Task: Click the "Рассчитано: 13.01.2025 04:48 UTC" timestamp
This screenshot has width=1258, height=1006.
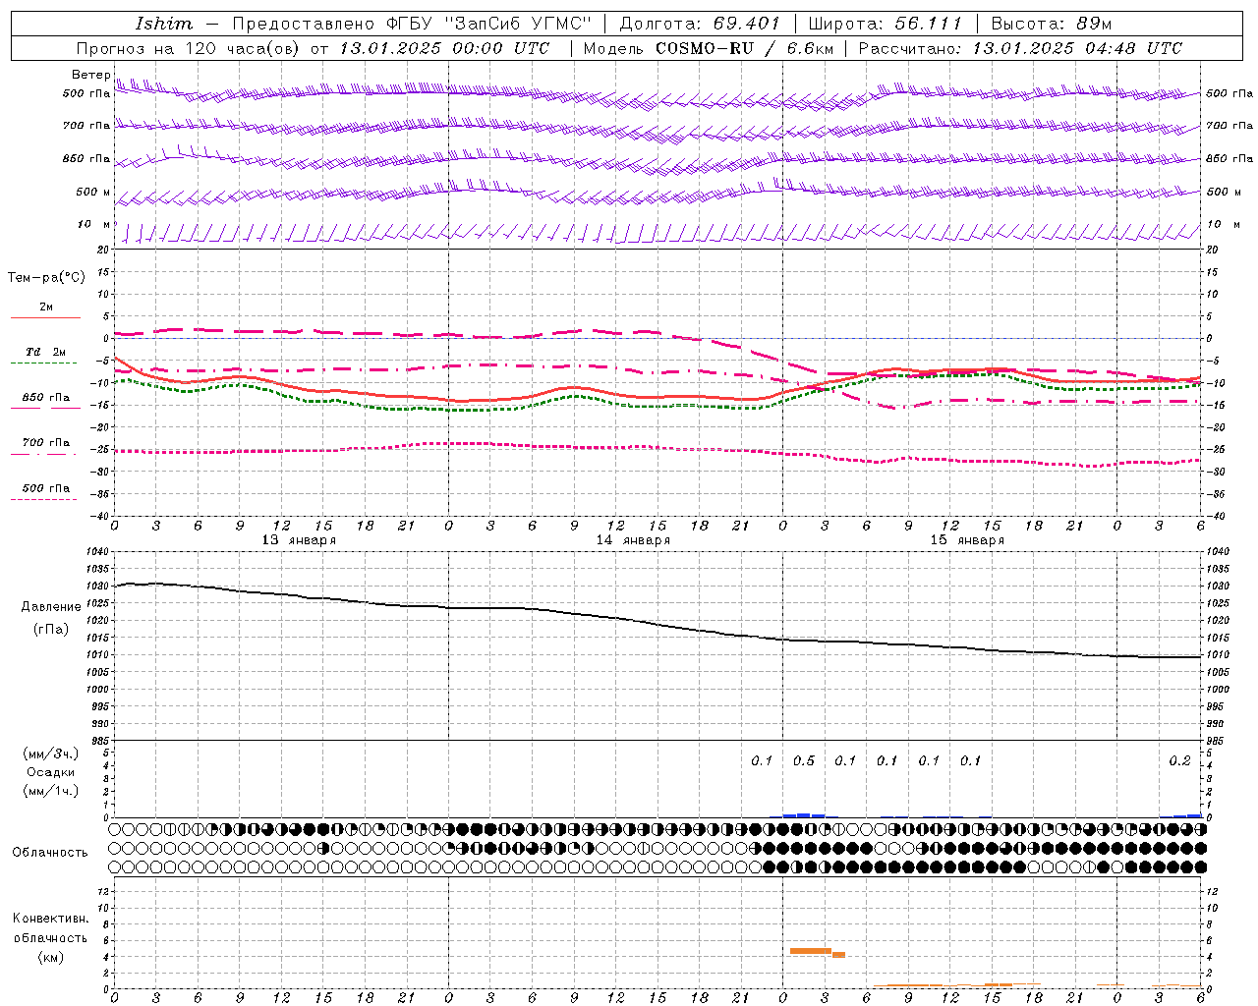Action: (x=1020, y=48)
